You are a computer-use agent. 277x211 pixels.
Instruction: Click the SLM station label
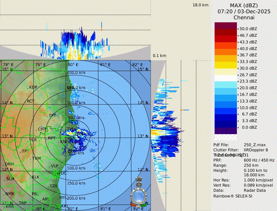click(x=10, y=179)
